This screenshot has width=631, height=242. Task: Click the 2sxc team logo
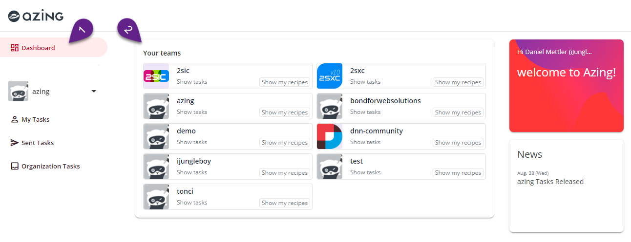click(330, 76)
